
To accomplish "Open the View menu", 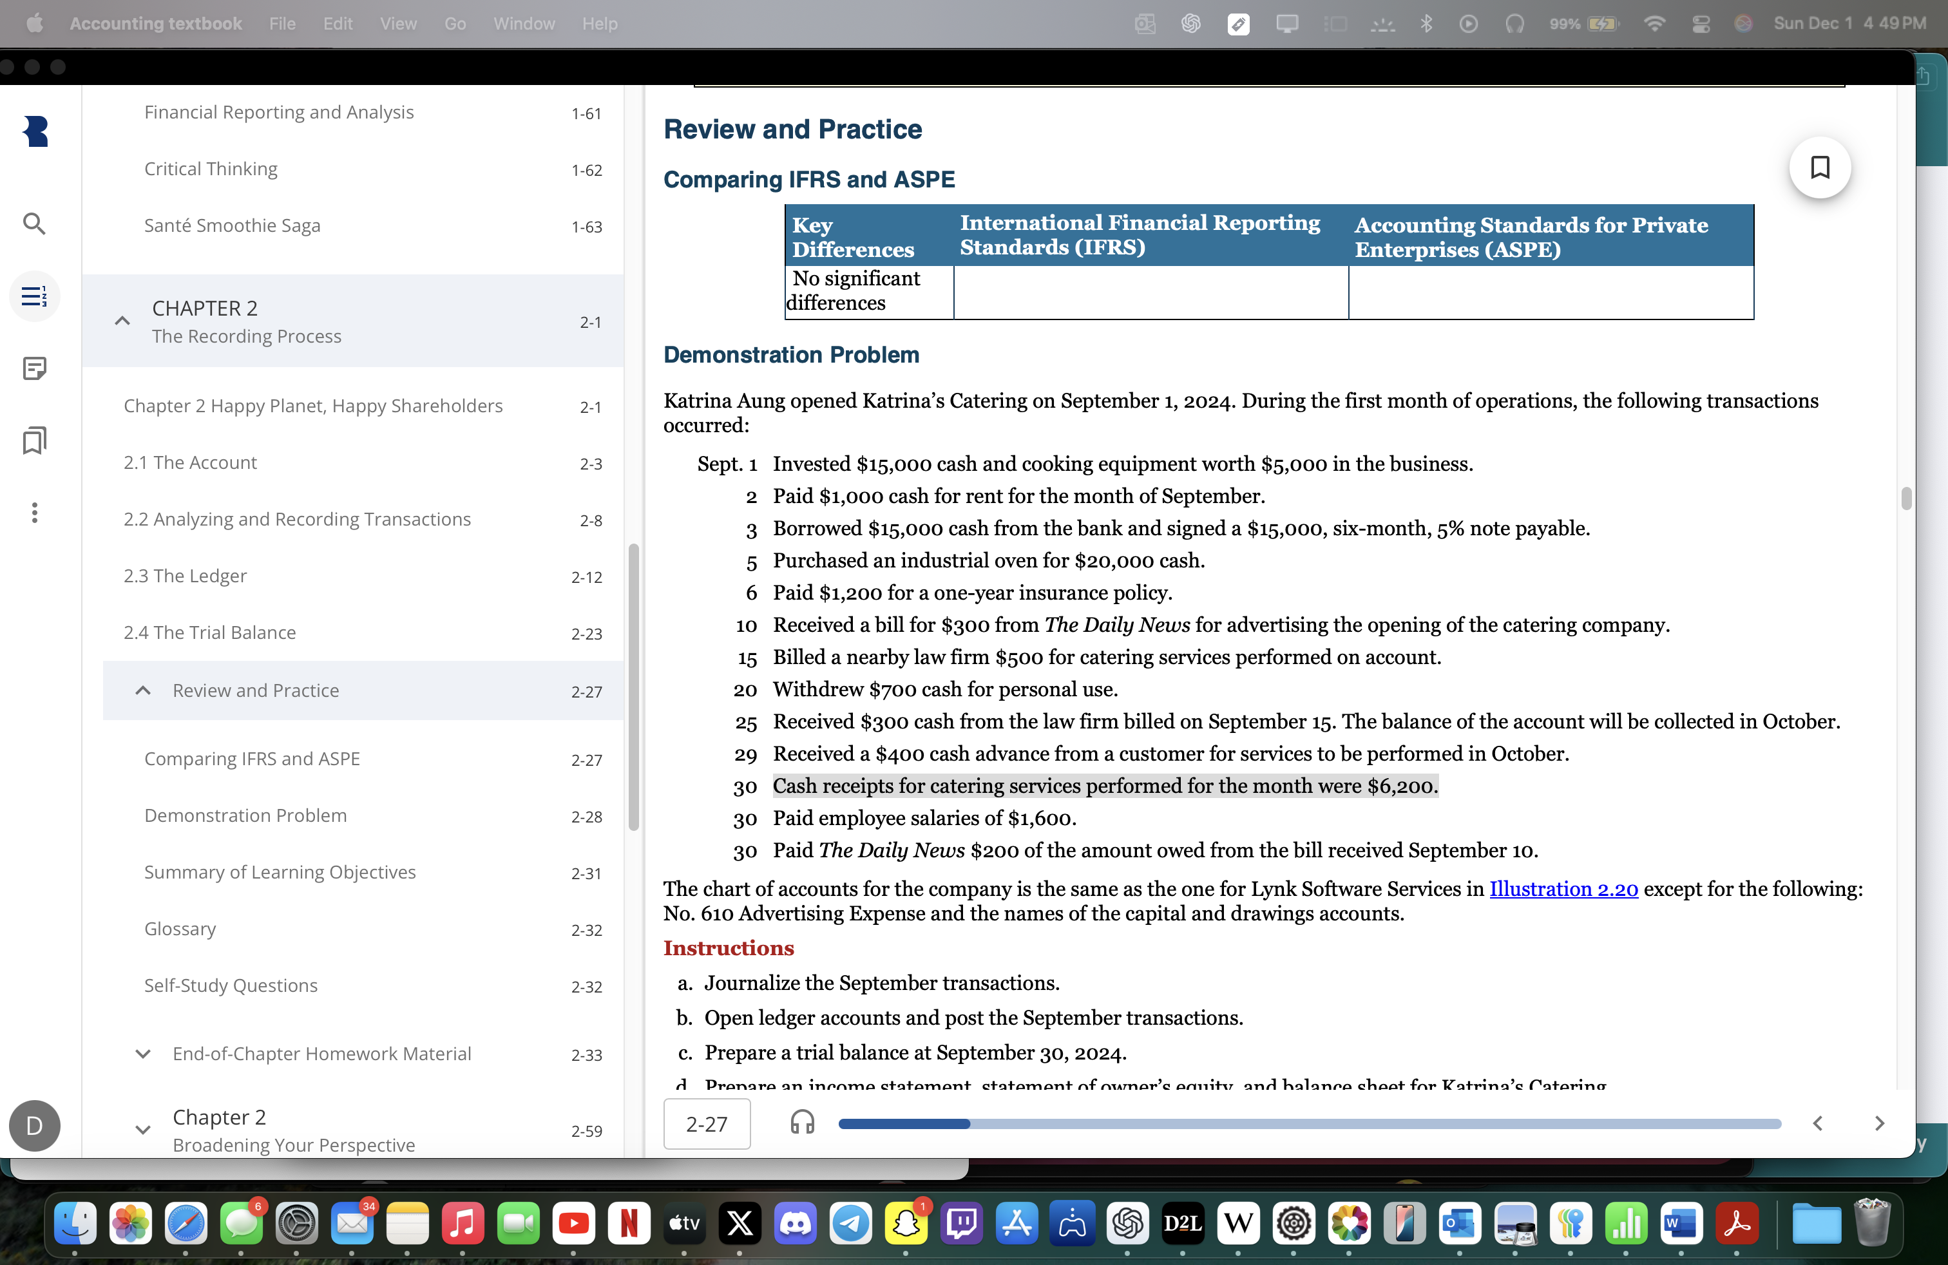I will point(398,24).
